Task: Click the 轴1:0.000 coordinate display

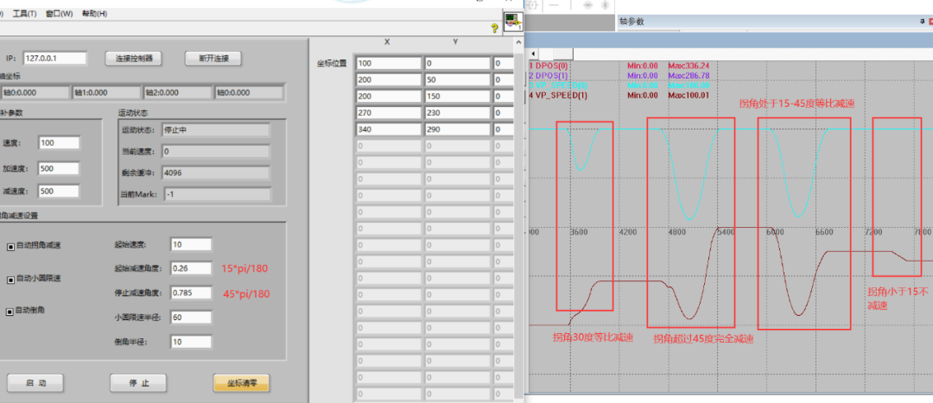Action: tap(106, 92)
